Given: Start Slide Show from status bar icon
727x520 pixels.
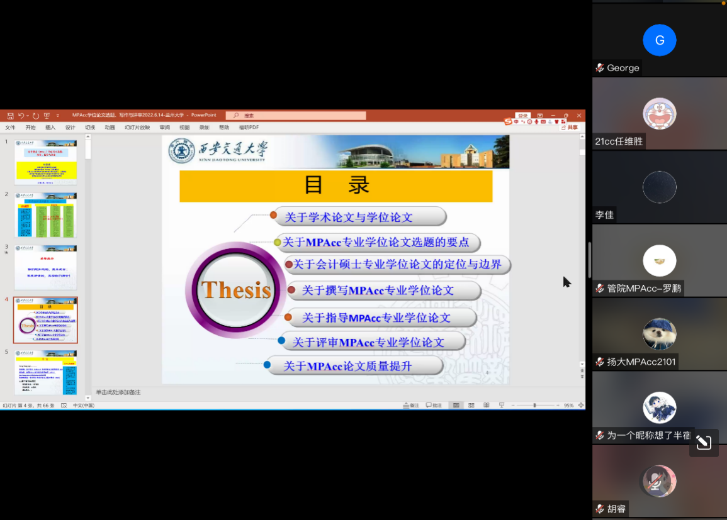Looking at the screenshot, I should coord(500,406).
